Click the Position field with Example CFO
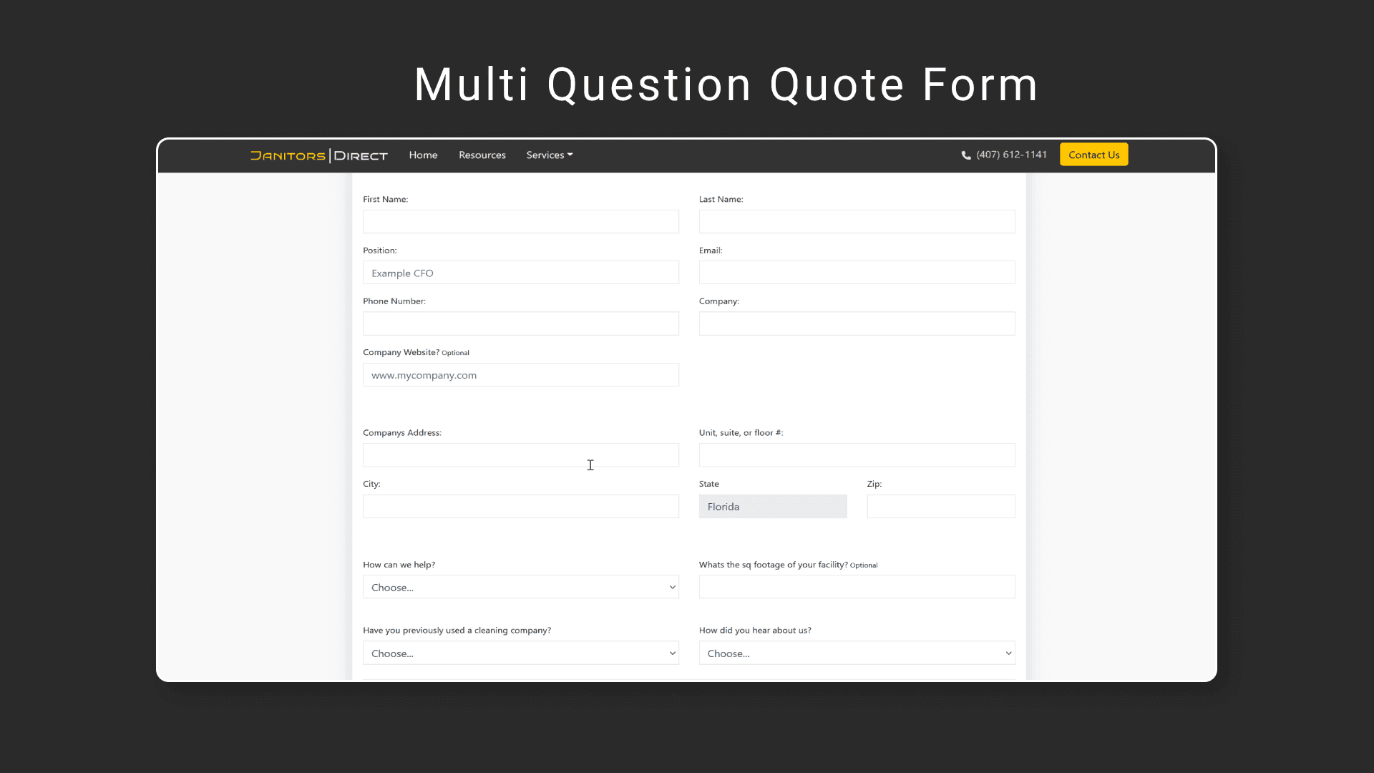The image size is (1374, 773). click(521, 273)
